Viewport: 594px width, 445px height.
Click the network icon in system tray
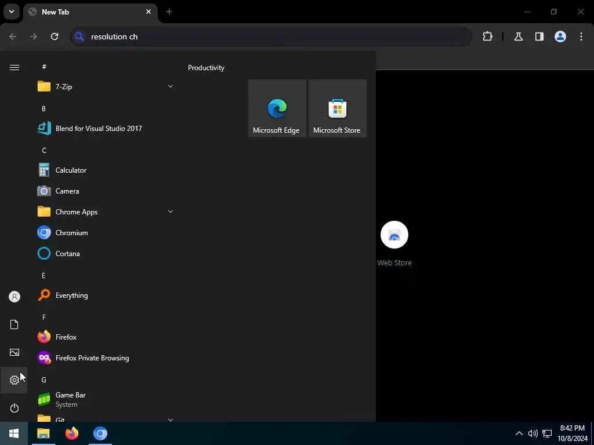click(547, 433)
